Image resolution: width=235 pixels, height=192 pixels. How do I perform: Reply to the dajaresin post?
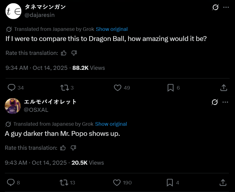[x=12, y=88]
